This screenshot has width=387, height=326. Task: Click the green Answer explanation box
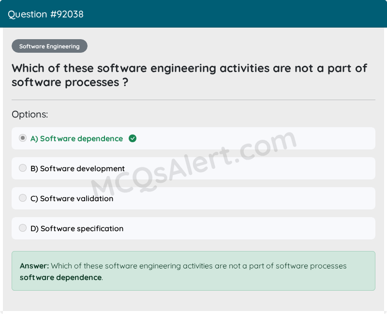click(x=193, y=271)
